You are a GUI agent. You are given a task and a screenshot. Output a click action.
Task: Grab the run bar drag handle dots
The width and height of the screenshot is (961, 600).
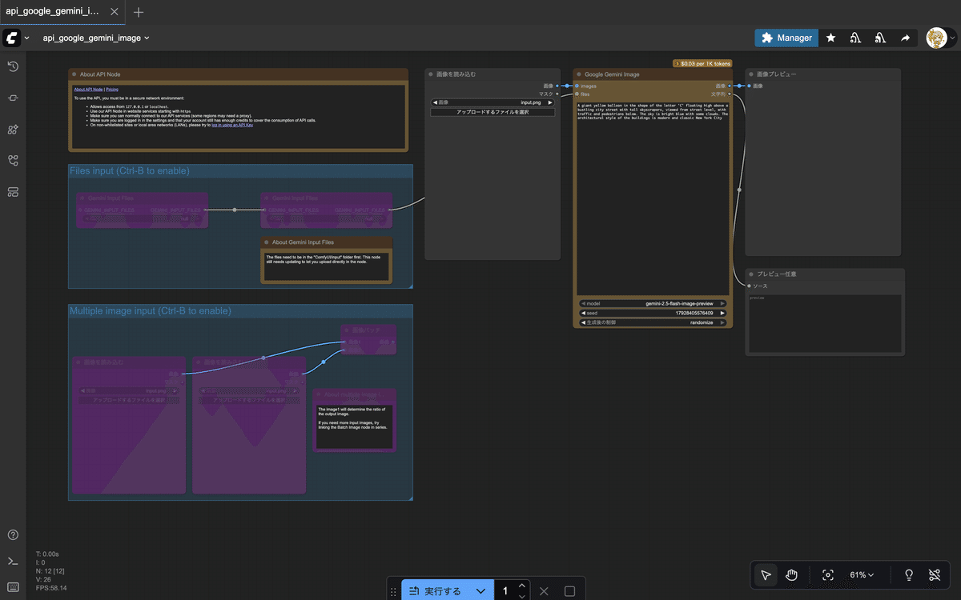point(392,592)
